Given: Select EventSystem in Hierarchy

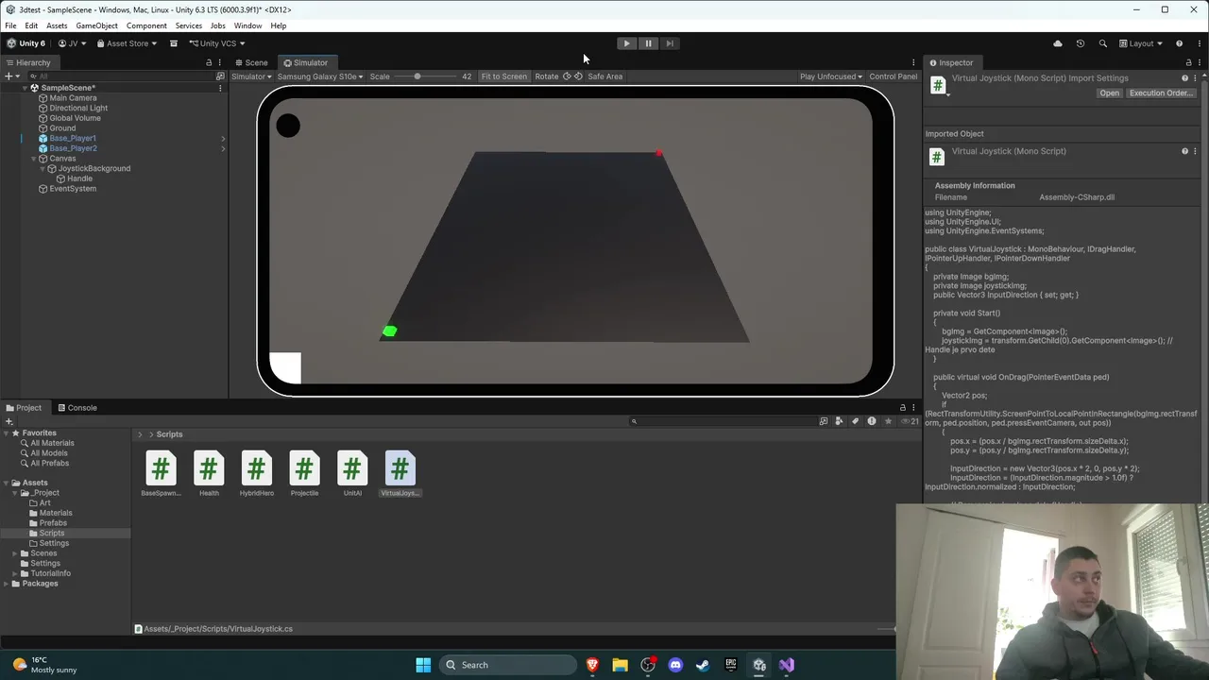Looking at the screenshot, I should pyautogui.click(x=73, y=189).
